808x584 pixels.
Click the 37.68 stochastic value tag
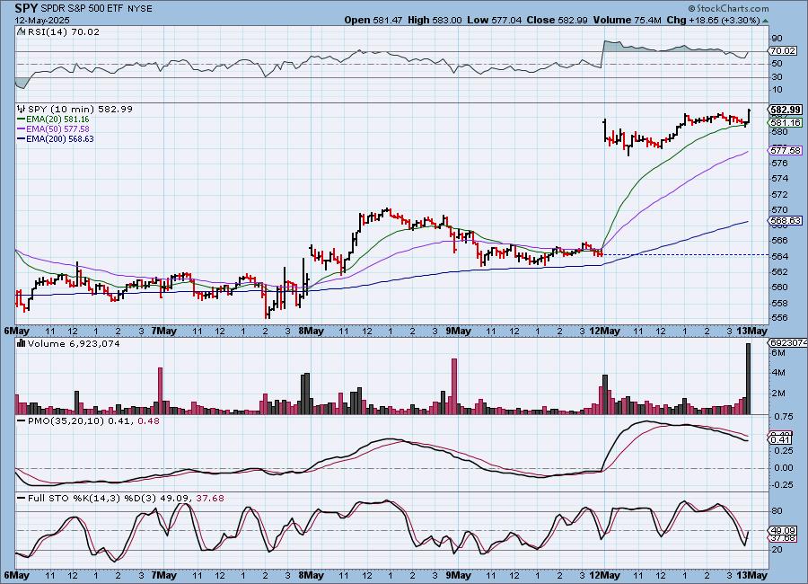click(783, 538)
